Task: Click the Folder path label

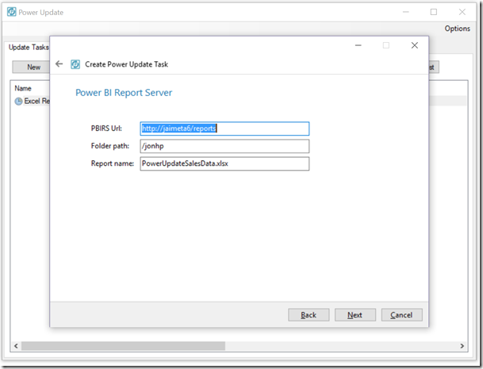Action: 110,146
